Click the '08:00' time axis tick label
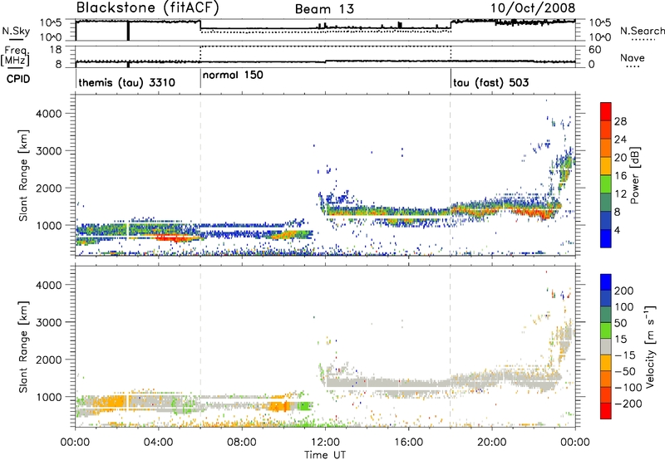This screenshot has width=665, height=460. click(x=242, y=443)
